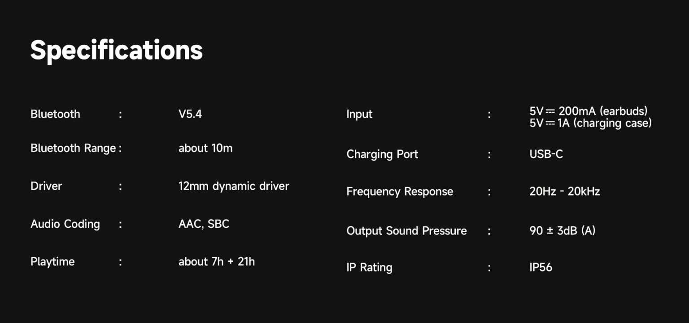Select the 12mm dynamic driver value
Screen dimensions: 689x323
[234, 186]
